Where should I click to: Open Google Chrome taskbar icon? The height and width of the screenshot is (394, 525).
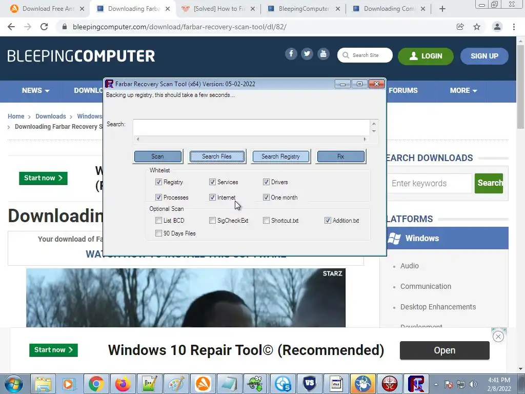point(96,384)
